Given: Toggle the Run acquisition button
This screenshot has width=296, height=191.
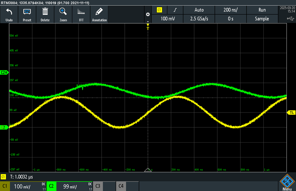Looking at the screenshot, I should point(262,10).
